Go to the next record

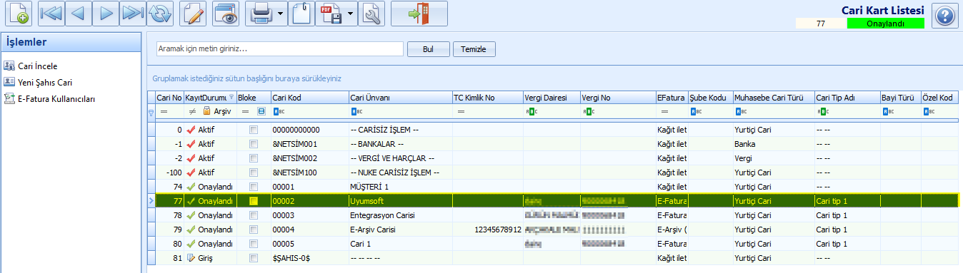coord(106,14)
